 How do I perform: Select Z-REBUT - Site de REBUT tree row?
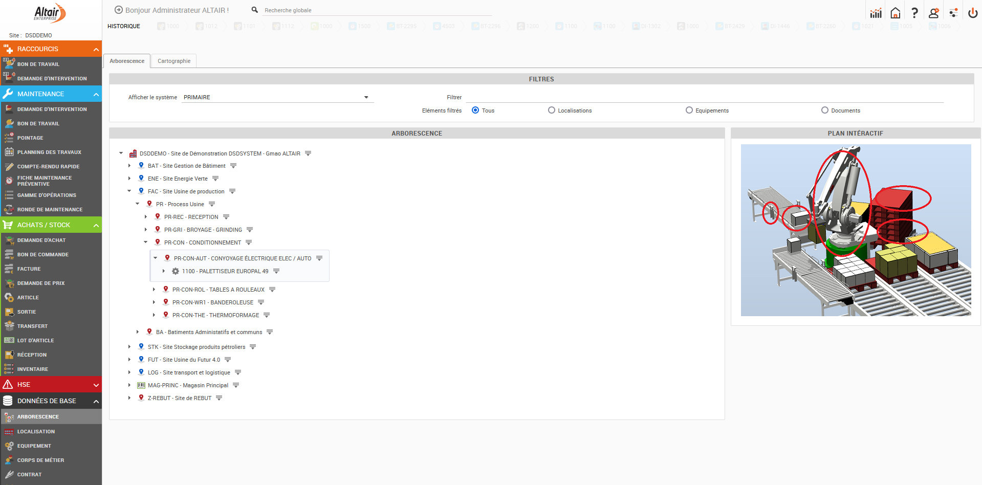click(x=179, y=398)
